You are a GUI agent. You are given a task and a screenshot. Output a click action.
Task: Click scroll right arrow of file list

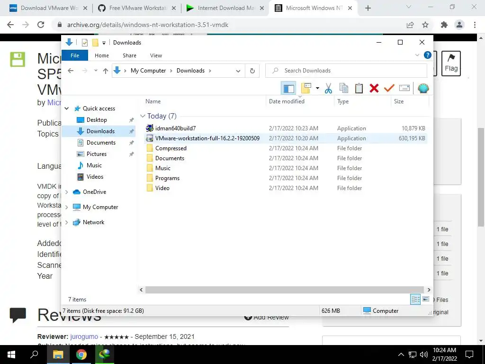tap(429, 290)
